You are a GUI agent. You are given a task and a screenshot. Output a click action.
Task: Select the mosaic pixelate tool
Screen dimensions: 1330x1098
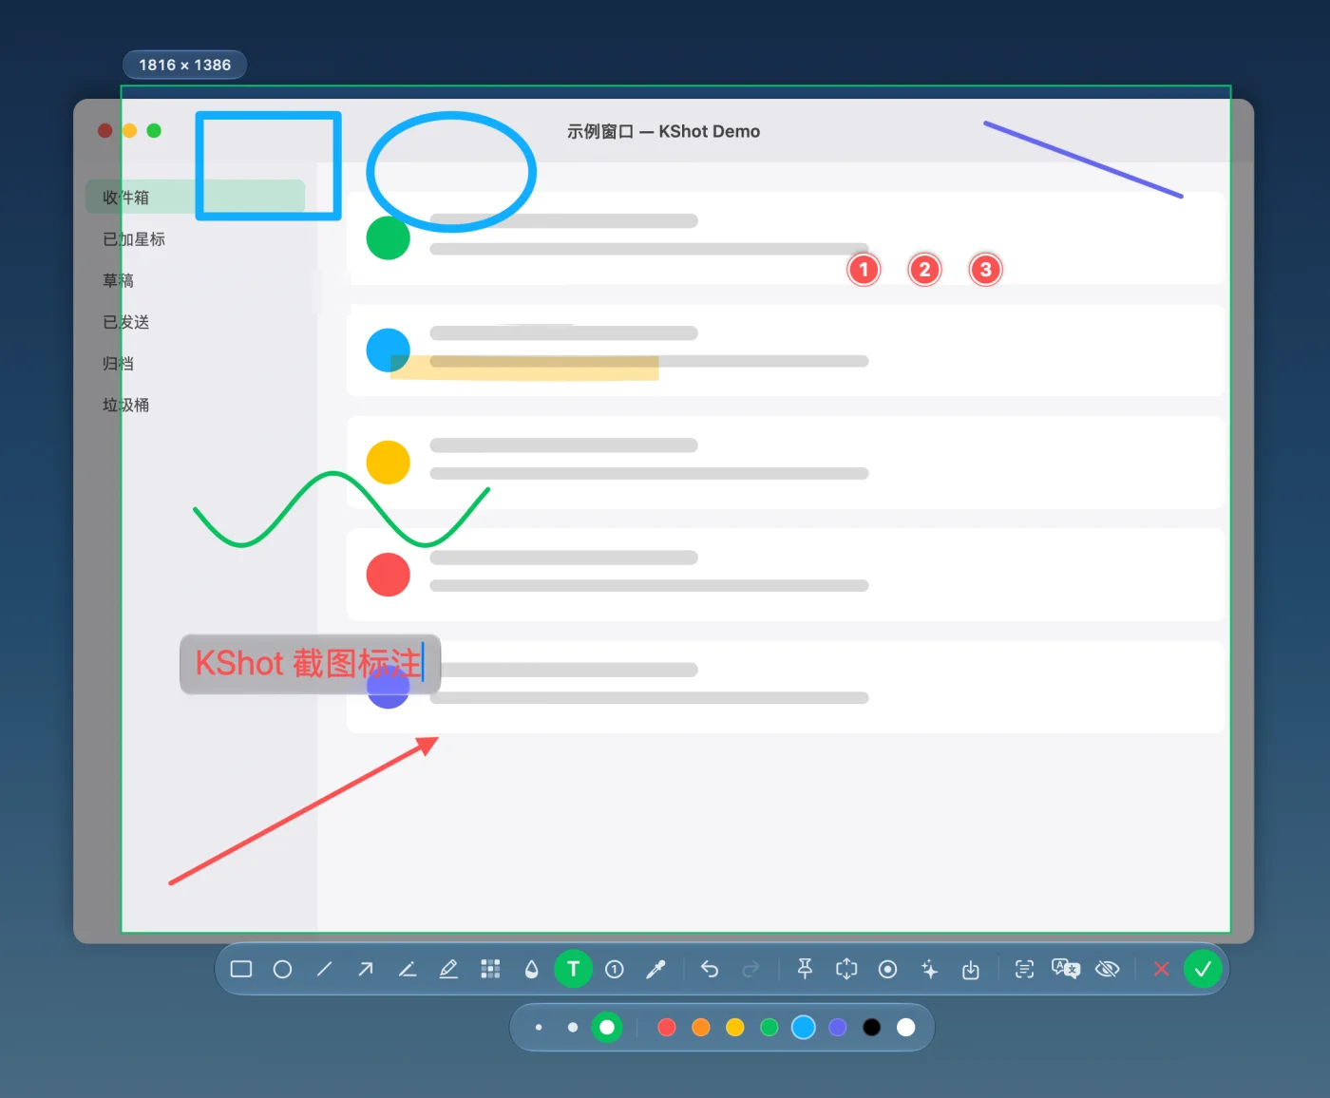(490, 969)
